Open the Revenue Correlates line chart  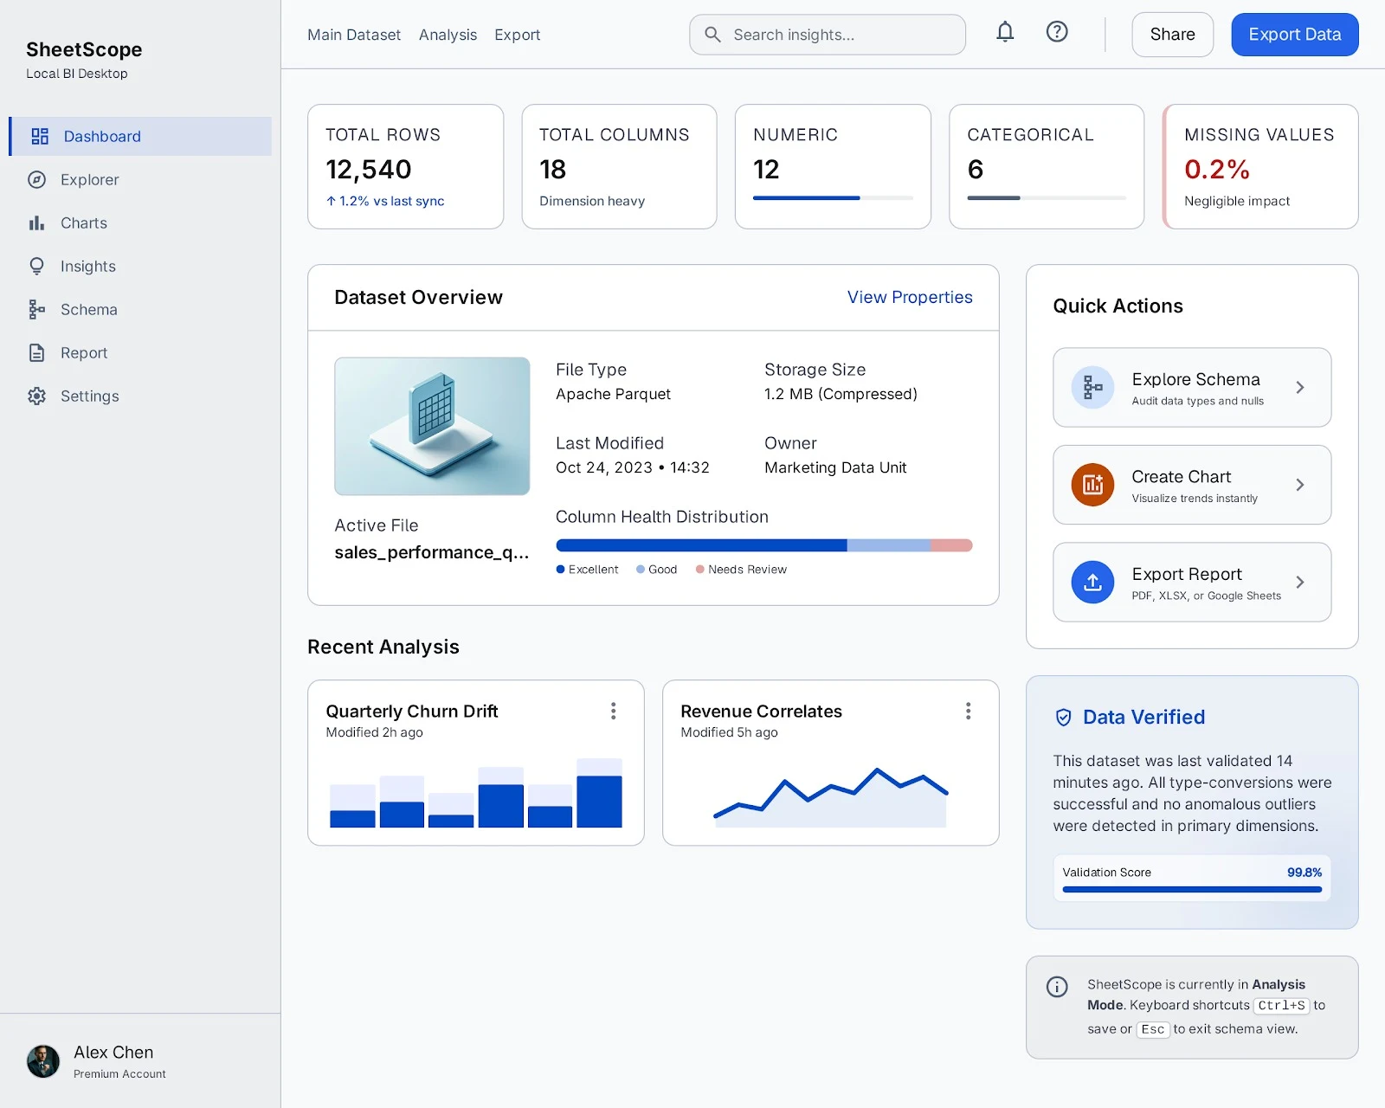830,796
